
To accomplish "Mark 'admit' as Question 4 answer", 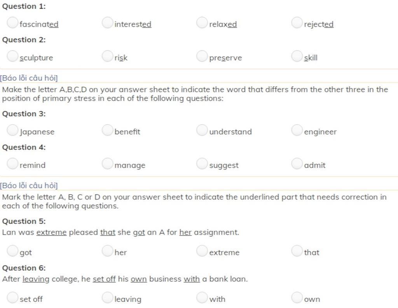I will click(x=297, y=163).
